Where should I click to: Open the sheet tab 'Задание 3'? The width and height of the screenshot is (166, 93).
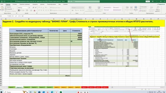pos(27,87)
